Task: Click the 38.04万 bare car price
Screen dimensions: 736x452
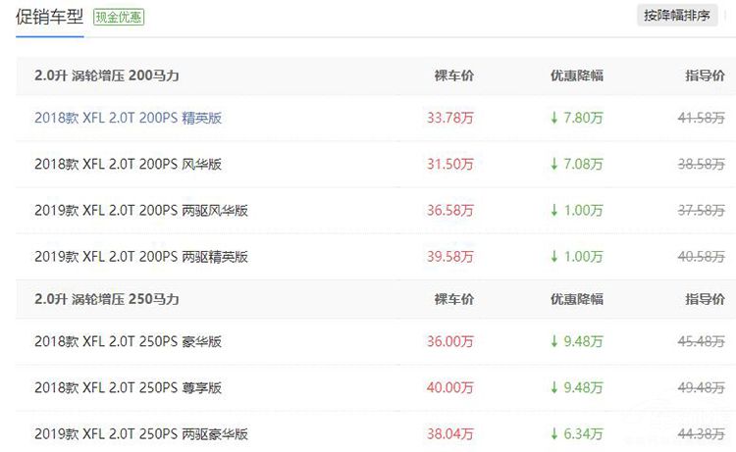Action: pos(450,434)
